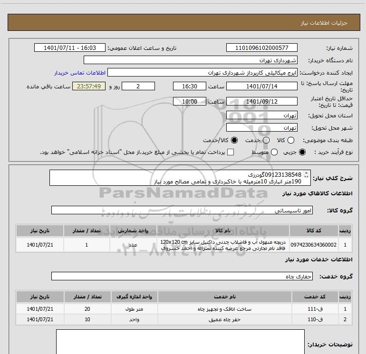Select the کالا/خدمت radio button
The image size is (366, 354).
click(234, 140)
